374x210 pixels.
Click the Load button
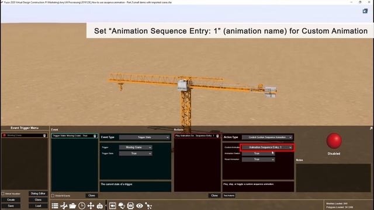click(38, 206)
